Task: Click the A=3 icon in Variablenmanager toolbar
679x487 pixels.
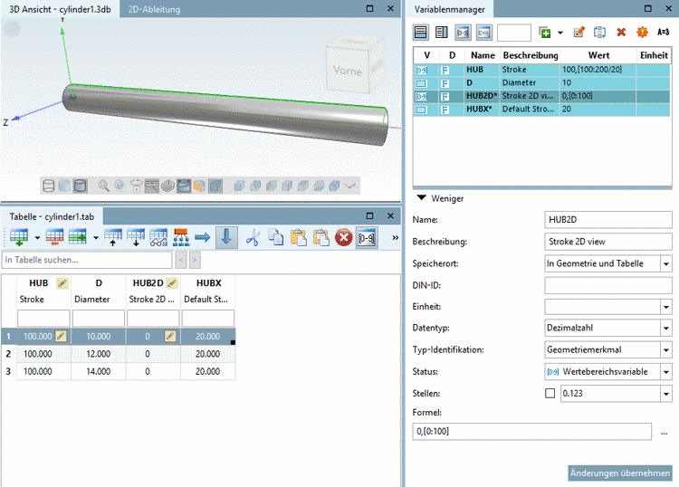Action: [664, 32]
